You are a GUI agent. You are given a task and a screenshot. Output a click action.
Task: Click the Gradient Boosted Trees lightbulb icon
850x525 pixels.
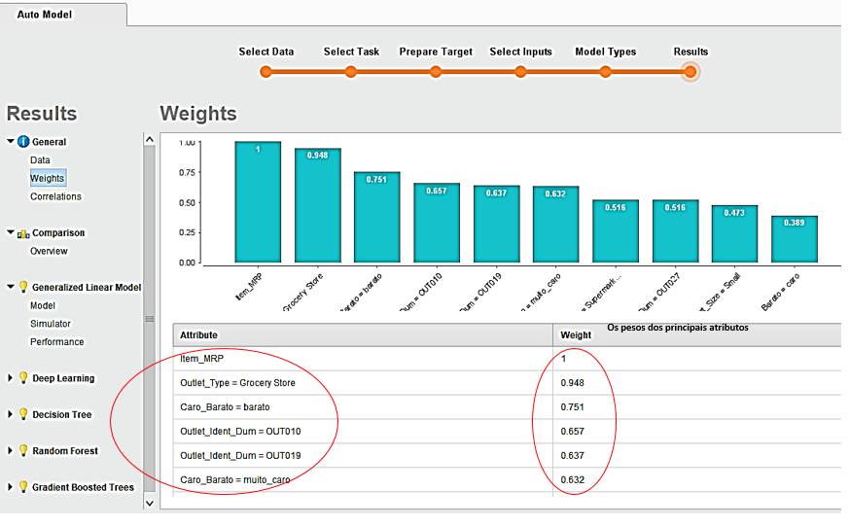(23, 486)
